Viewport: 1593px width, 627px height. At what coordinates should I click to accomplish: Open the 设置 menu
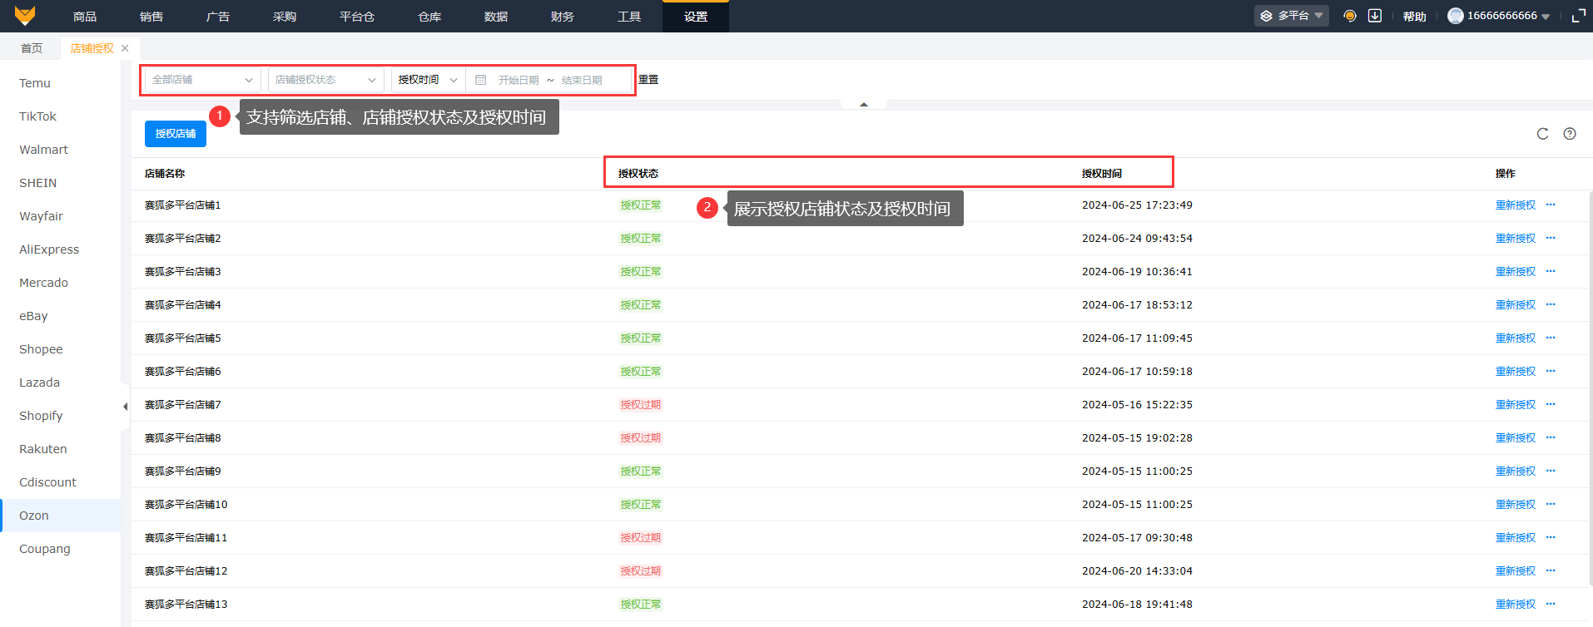pos(696,17)
